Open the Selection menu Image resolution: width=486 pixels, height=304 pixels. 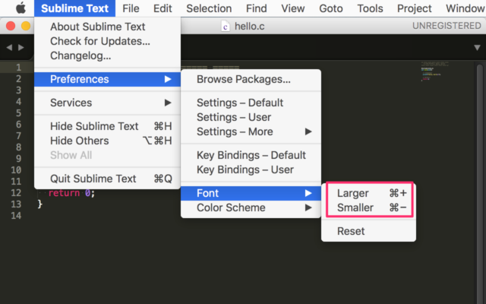[x=209, y=8]
